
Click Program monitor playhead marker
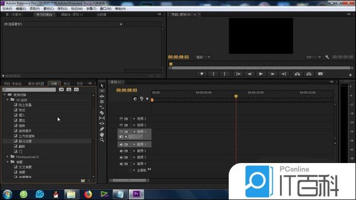[171, 64]
